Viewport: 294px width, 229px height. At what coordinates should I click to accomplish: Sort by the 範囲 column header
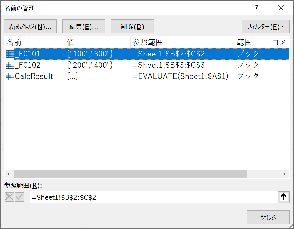[x=252, y=42]
